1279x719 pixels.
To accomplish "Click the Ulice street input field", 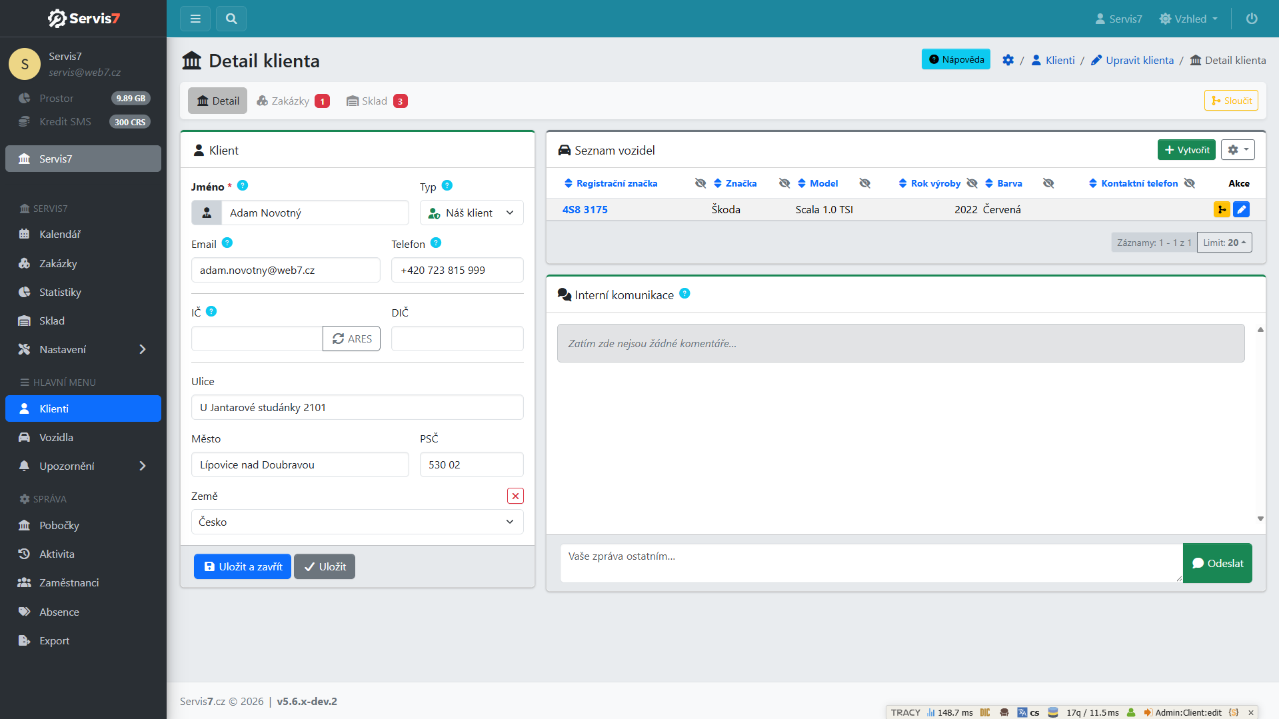I will pyautogui.click(x=357, y=407).
